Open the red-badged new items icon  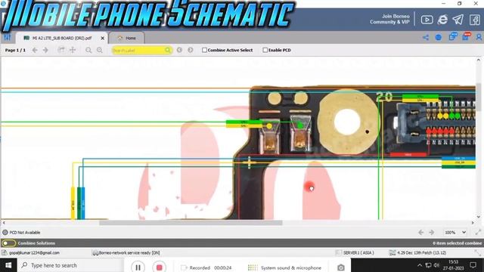click(466, 37)
